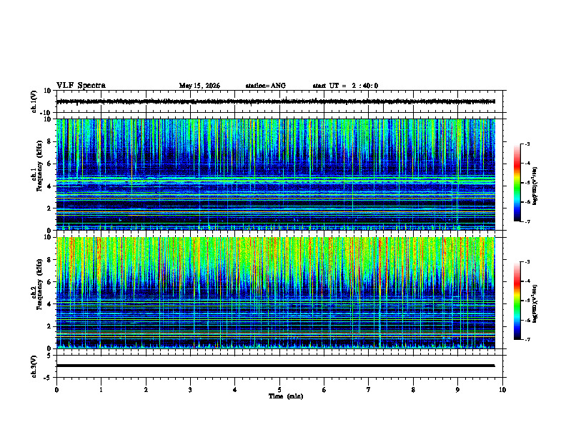Click the upper color scale bar
This screenshot has height=437, width=566.
coord(517,183)
